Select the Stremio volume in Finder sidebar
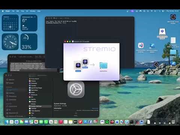Screen dimensions: 180x135 tap(15, 116)
